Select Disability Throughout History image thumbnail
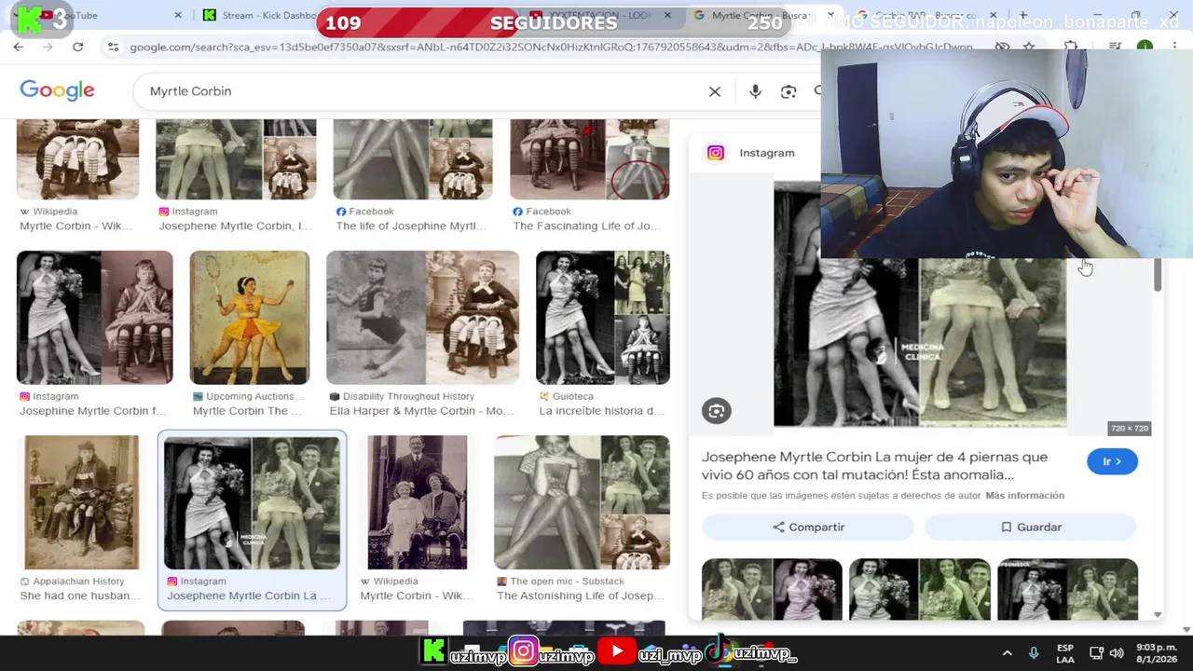The height and width of the screenshot is (671, 1193). point(422,317)
